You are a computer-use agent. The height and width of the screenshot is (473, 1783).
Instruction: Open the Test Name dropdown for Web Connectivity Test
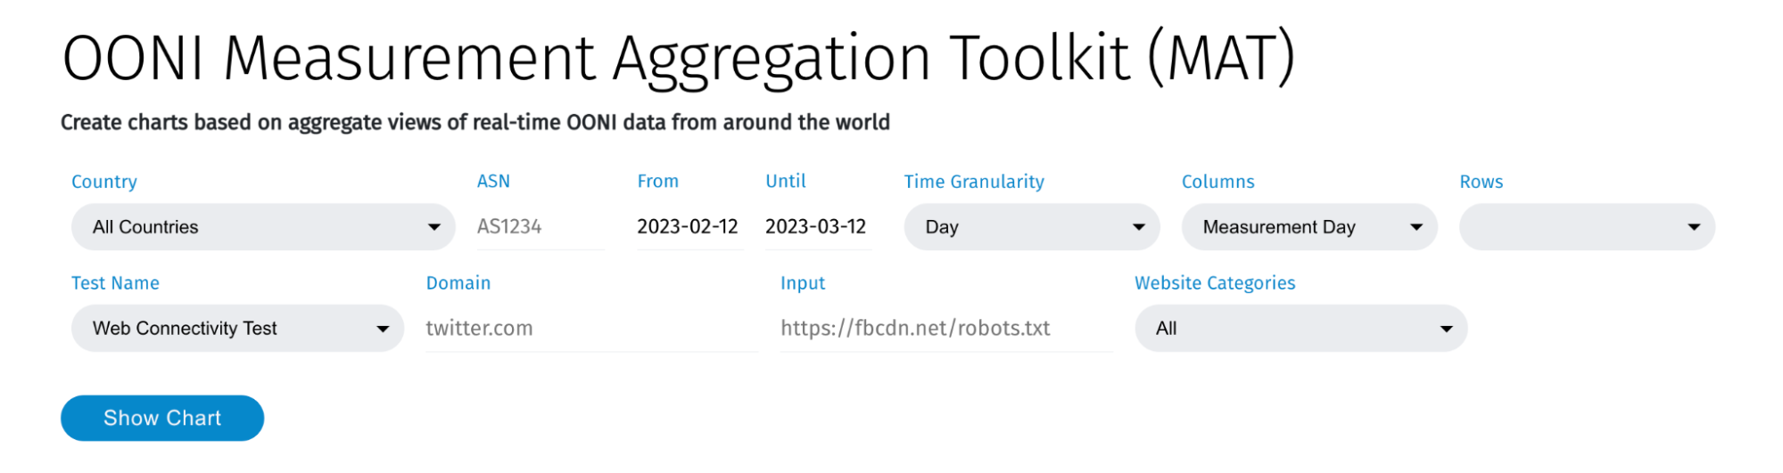click(236, 329)
